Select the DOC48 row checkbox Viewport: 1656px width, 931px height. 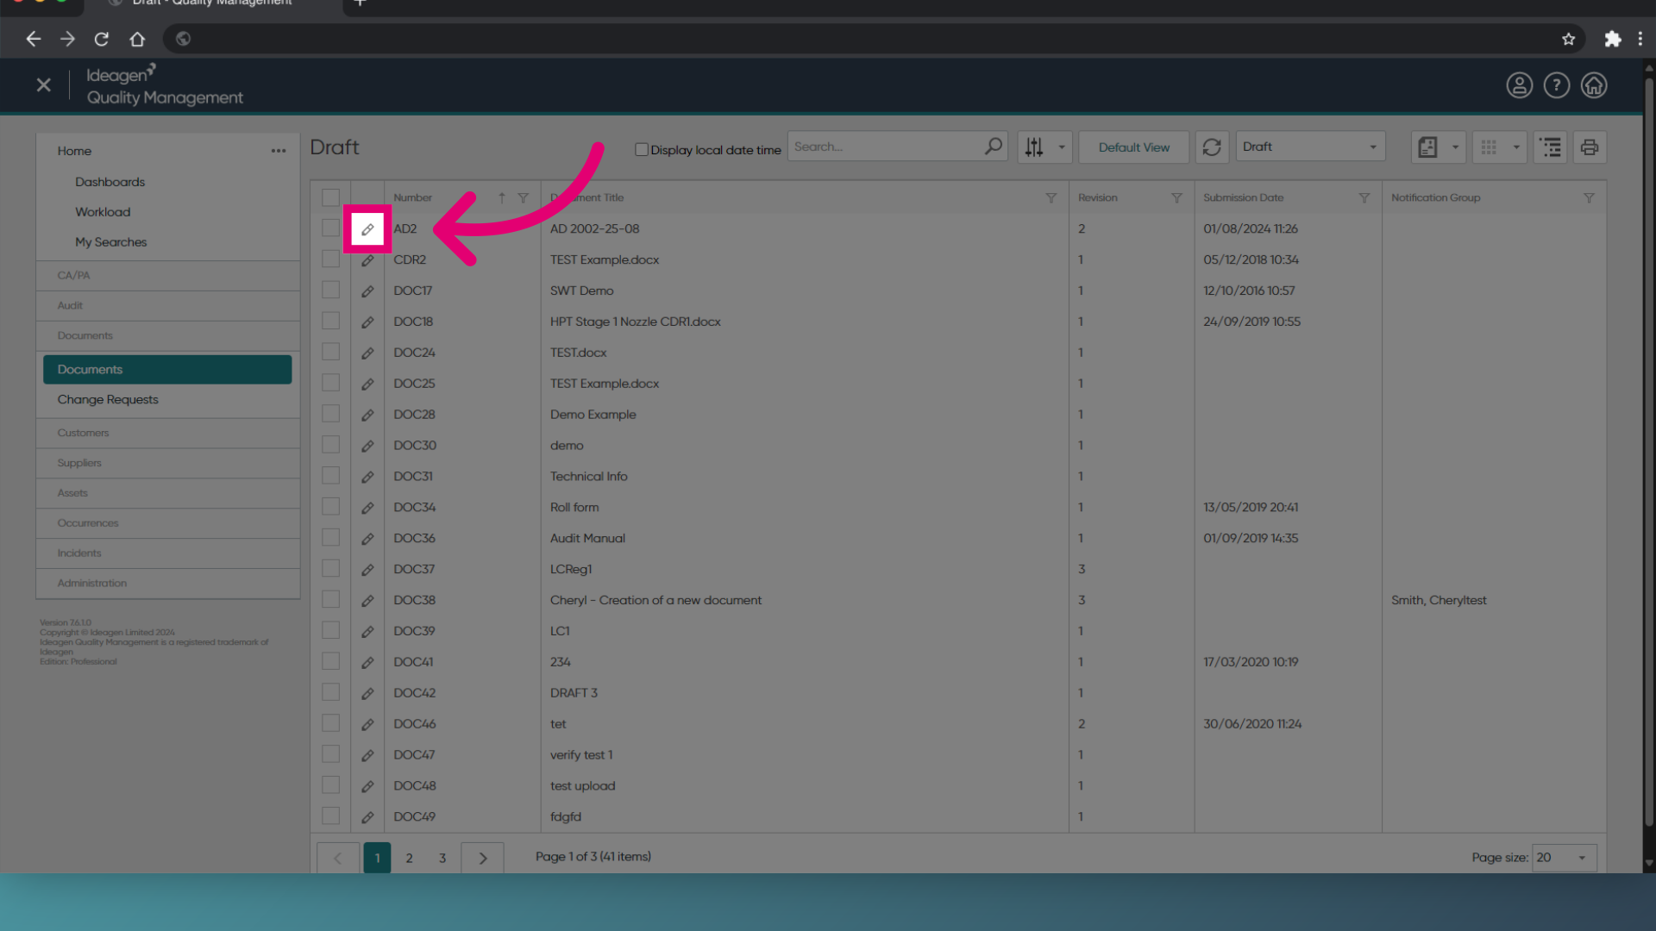click(x=330, y=785)
